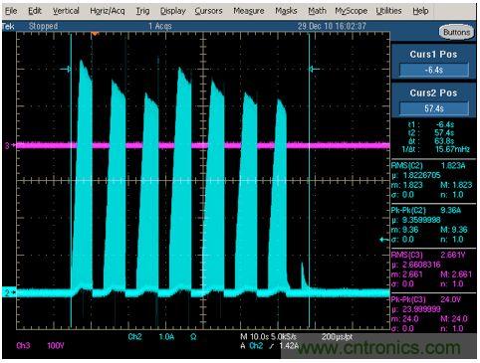Select the Curs1 Pos value field
This screenshot has height=363, width=480.
point(434,70)
